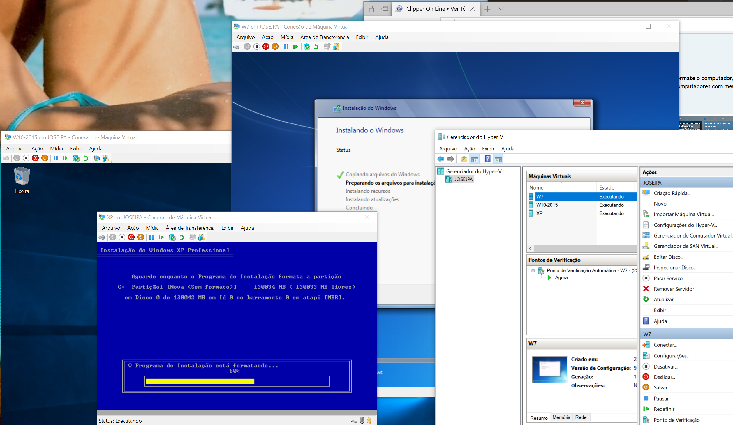The image size is (733, 425).
Task: Click the Pause button in XP window toolbar
Action: pyautogui.click(x=151, y=237)
